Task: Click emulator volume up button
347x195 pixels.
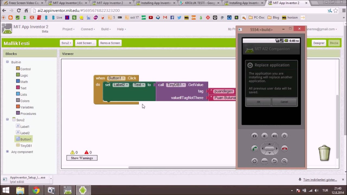Action: point(275,136)
